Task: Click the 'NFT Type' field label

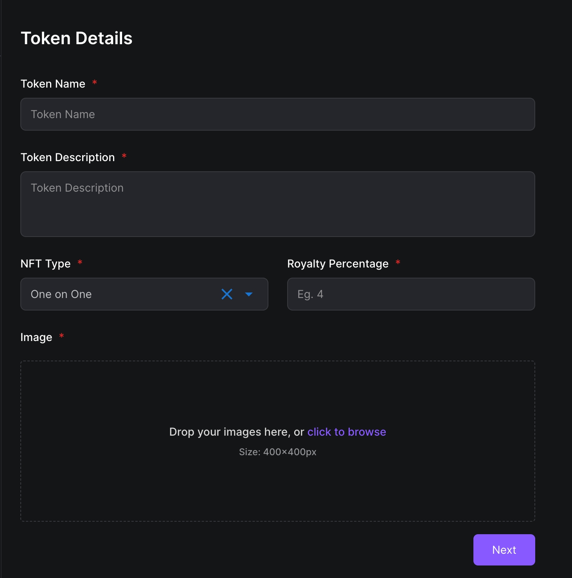Action: pos(45,264)
